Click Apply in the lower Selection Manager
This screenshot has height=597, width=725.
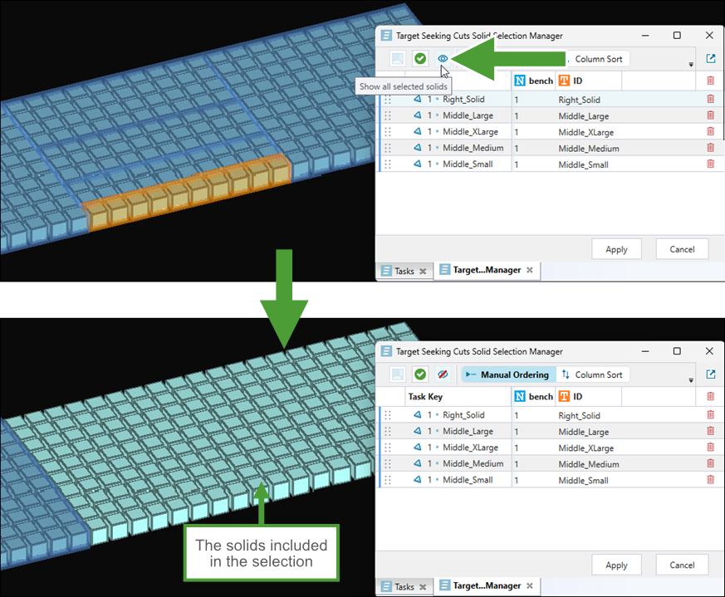616,565
